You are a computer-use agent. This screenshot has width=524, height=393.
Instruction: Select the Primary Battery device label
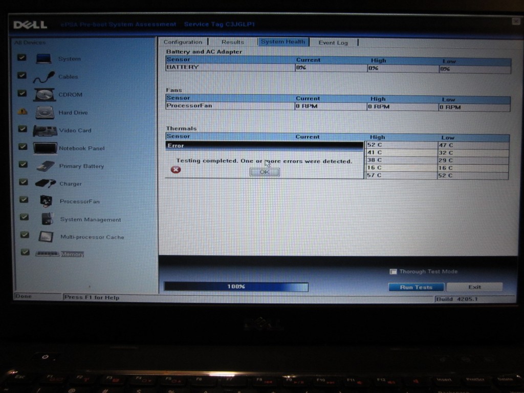pyautogui.click(x=81, y=166)
